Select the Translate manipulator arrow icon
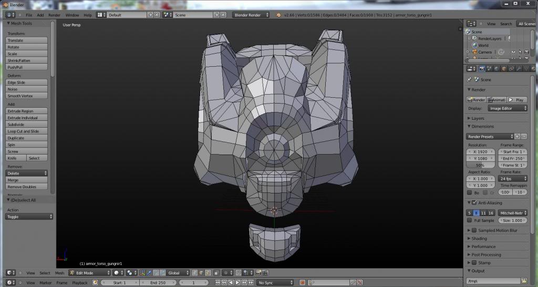The width and height of the screenshot is (538, 287). pos(149,273)
